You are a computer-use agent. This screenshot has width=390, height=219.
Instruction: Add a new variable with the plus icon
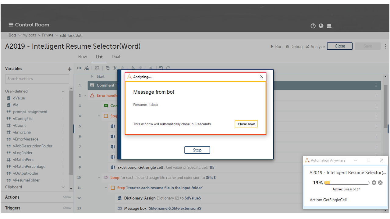69,69
